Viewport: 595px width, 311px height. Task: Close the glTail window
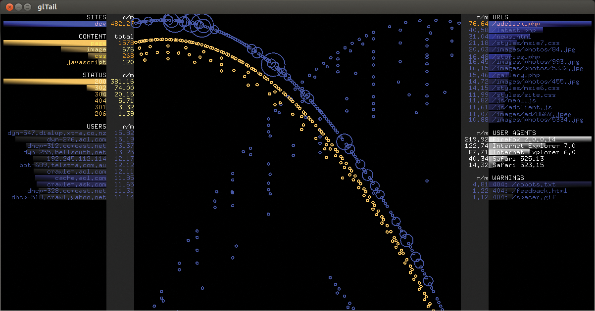pos(8,7)
